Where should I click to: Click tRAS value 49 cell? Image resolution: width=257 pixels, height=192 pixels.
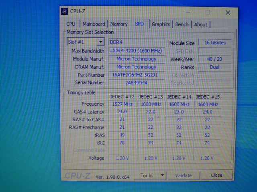pyautogui.click(x=122, y=135)
